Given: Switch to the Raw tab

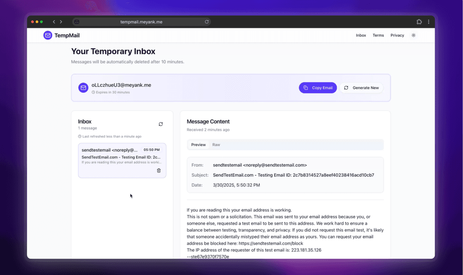Looking at the screenshot, I should pos(216,145).
